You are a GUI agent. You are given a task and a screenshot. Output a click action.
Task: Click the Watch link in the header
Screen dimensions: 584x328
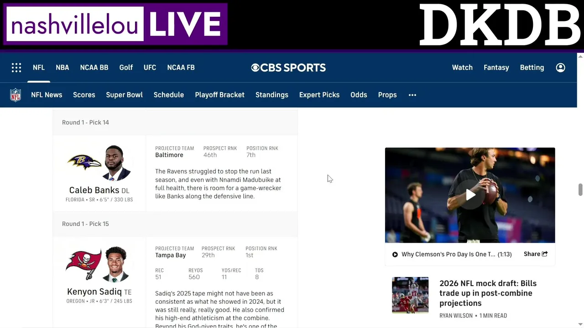pos(462,67)
